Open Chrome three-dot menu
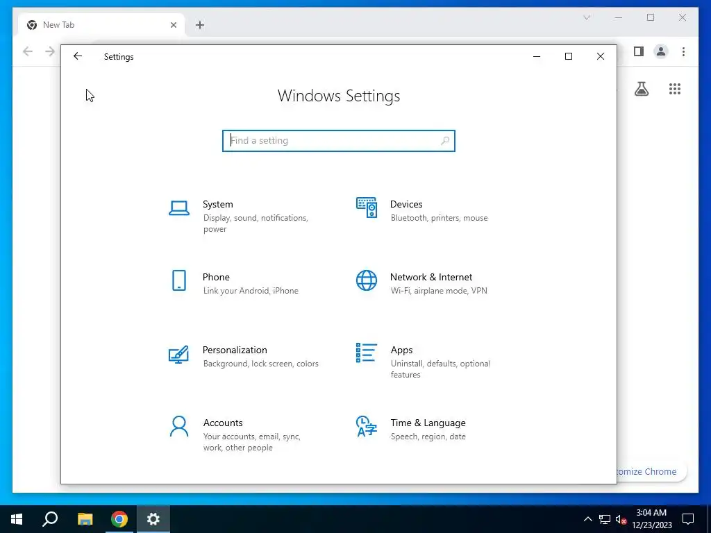This screenshot has height=533, width=711. click(683, 51)
